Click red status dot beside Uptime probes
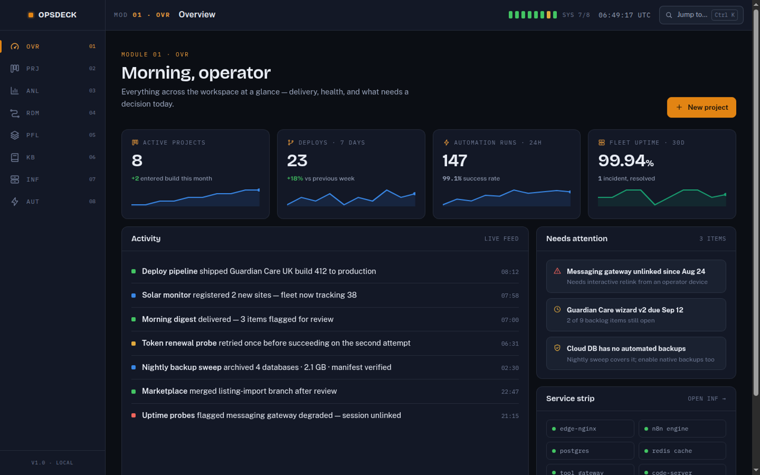The width and height of the screenshot is (760, 475). pyautogui.click(x=134, y=416)
